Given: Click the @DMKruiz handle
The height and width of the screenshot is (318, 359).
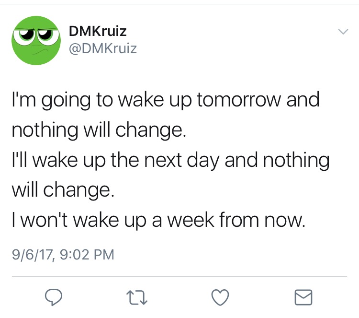Looking at the screenshot, I should tap(102, 48).
